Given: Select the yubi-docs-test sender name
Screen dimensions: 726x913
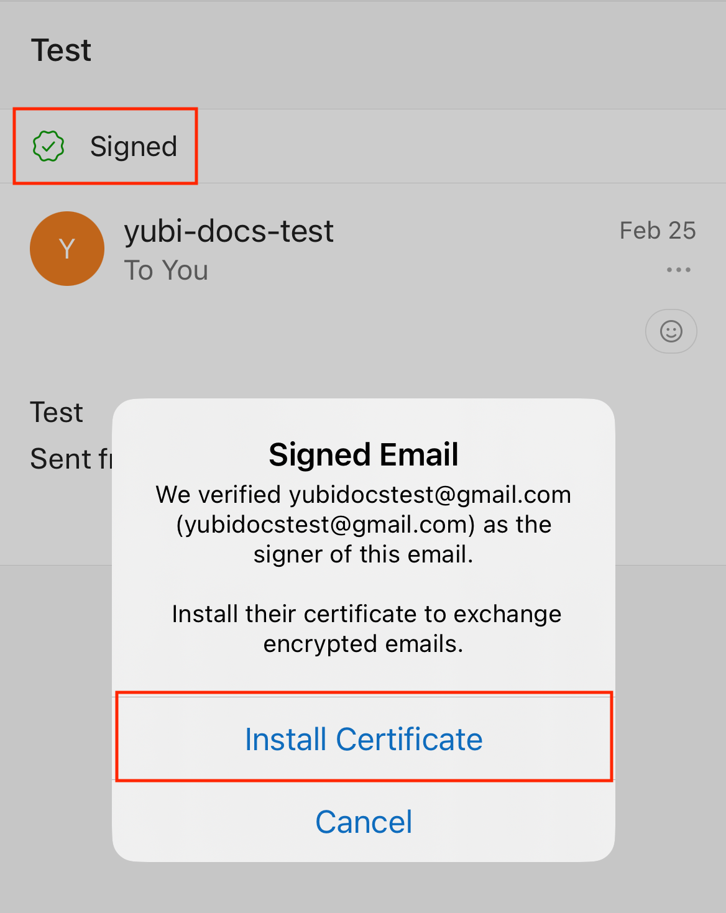Looking at the screenshot, I should pyautogui.click(x=229, y=231).
